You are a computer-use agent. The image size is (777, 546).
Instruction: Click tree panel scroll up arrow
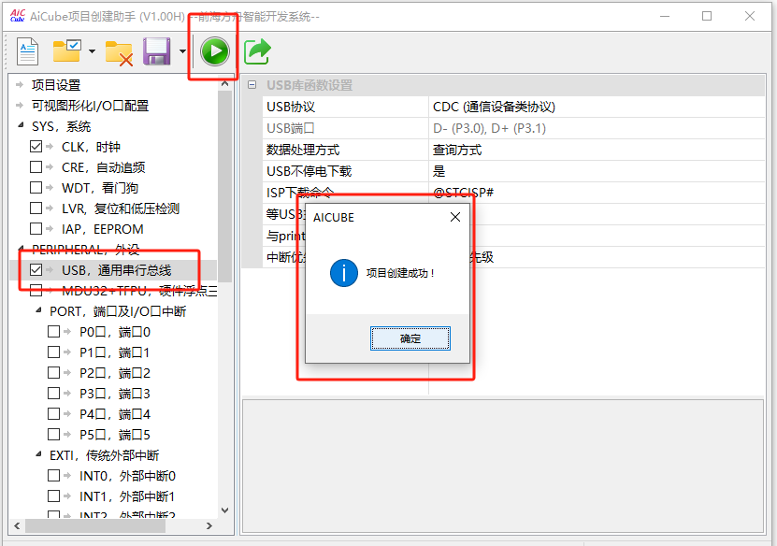(225, 83)
